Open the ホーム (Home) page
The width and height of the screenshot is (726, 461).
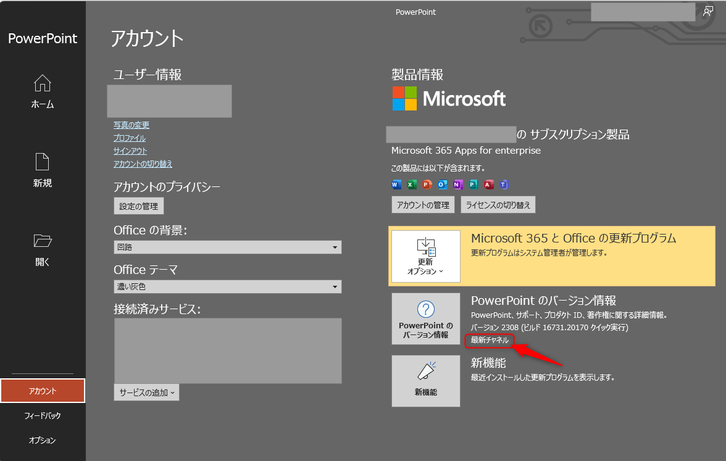[42, 91]
